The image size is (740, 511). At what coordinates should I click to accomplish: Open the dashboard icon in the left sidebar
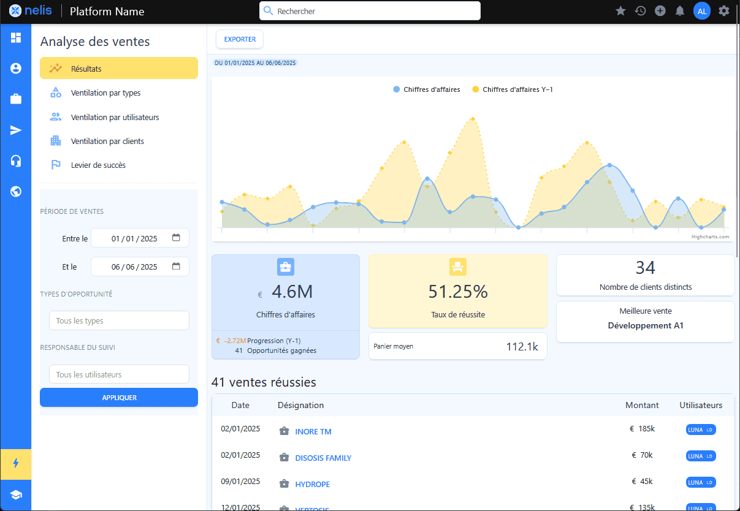click(x=16, y=38)
